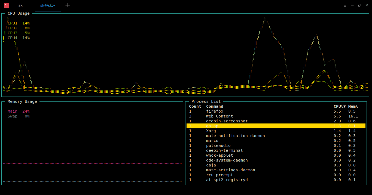Click the Count column header

[x=195, y=106]
